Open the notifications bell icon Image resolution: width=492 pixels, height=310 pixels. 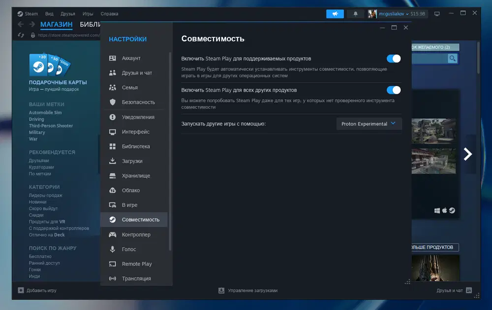point(356,14)
